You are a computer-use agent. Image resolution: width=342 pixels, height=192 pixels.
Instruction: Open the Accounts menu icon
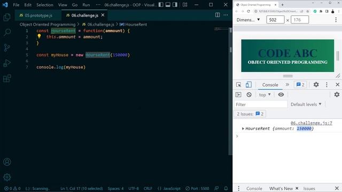(7, 162)
